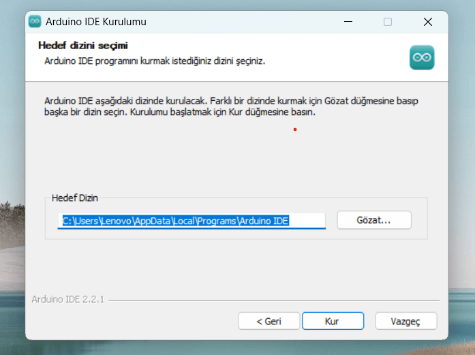Screen dimensions: 475x355
Task: Click the 'Arduino IDE 2.2.1' version text
Action: [68, 299]
